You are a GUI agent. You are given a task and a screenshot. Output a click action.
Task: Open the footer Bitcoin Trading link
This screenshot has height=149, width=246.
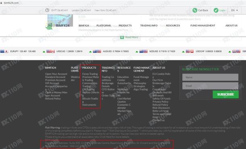[90, 100]
